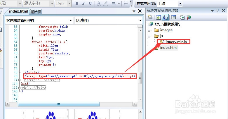The width and height of the screenshot is (228, 119).
Task: Click the horizontal scrollbar left arrow
Action: [x=8, y=104]
